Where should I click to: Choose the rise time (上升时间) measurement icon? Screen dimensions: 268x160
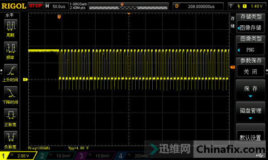(11, 71)
